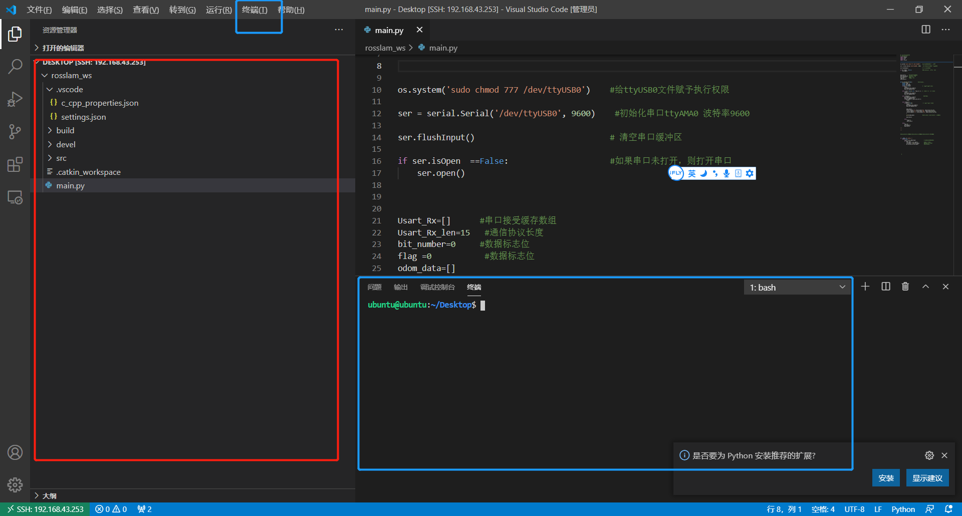Viewport: 962px width, 516px height.
Task: Open iFLY input settings gear
Action: point(750,173)
